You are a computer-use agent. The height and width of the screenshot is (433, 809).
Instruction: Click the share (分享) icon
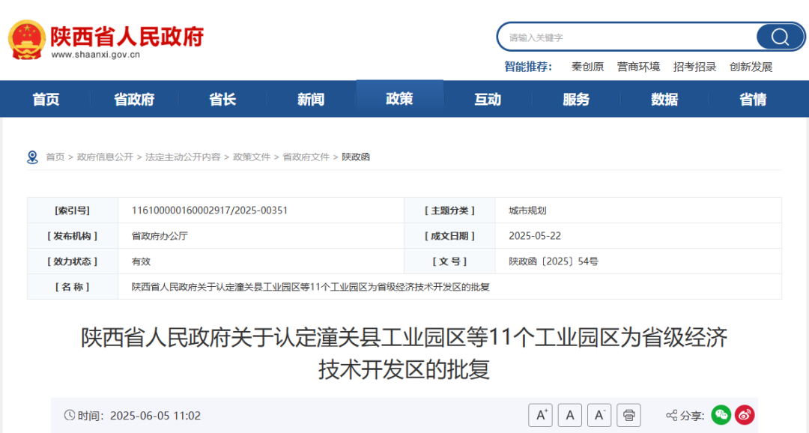671,416
